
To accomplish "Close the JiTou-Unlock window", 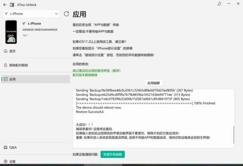I will 238,4.
